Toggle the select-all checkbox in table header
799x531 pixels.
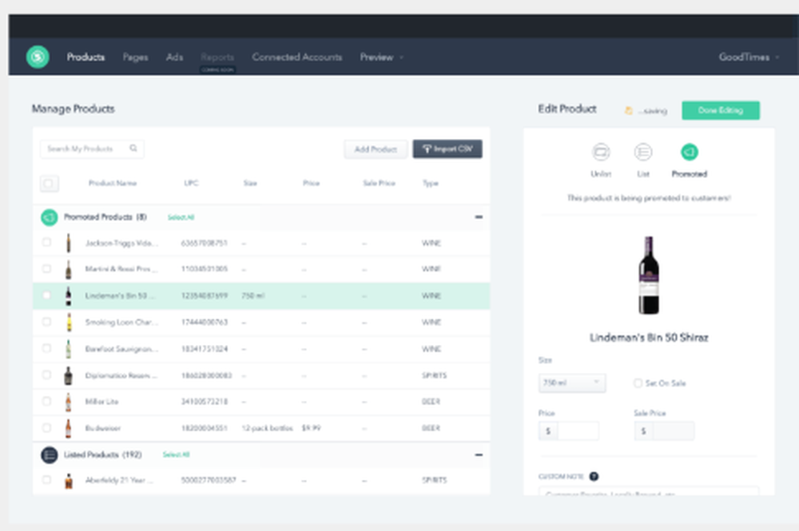tap(49, 184)
